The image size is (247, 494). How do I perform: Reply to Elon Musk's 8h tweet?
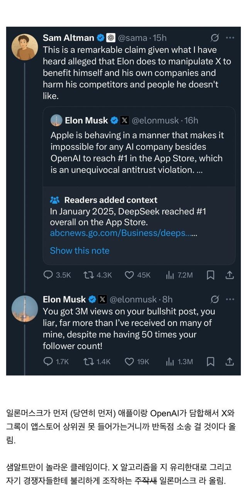[48, 362]
